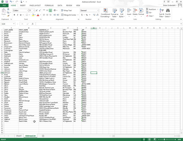
Task: Click inside the formula bar input
Action: click(x=108, y=24)
